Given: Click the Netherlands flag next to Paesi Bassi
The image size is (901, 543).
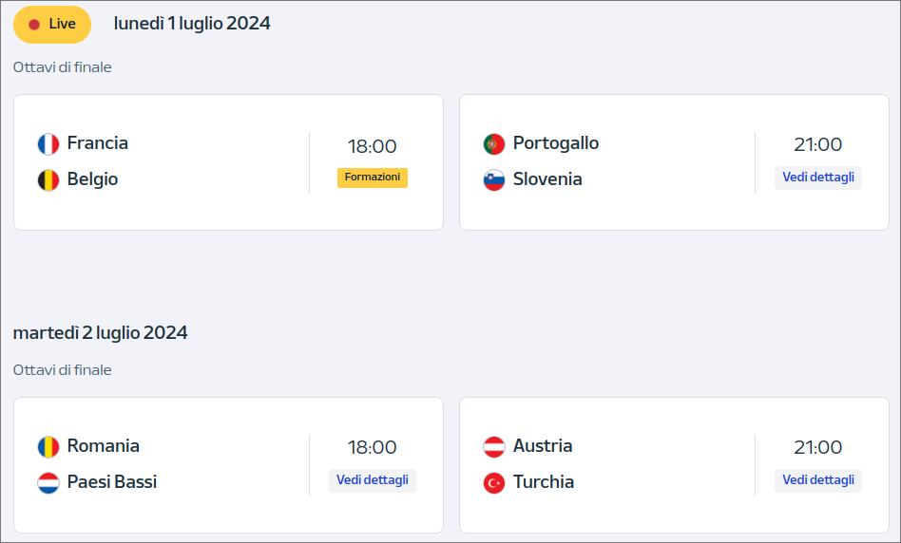Looking at the screenshot, I should tap(48, 483).
